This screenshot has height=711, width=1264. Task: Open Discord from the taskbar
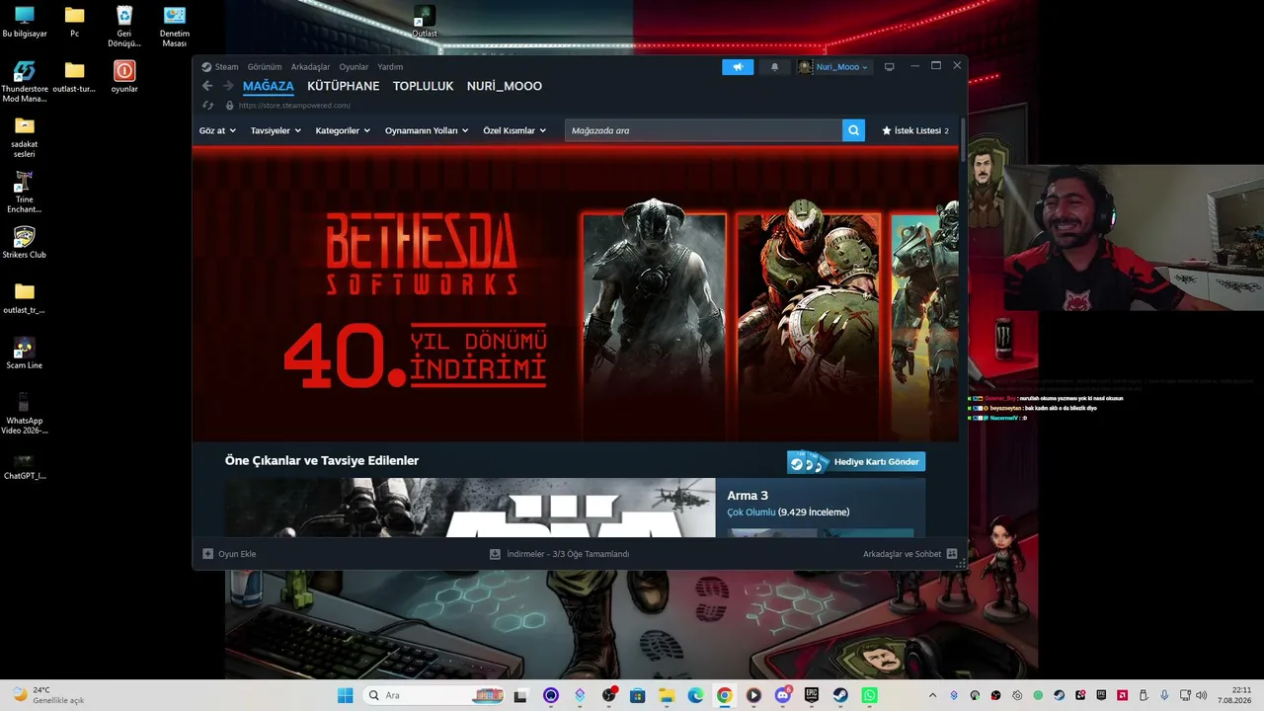783,695
